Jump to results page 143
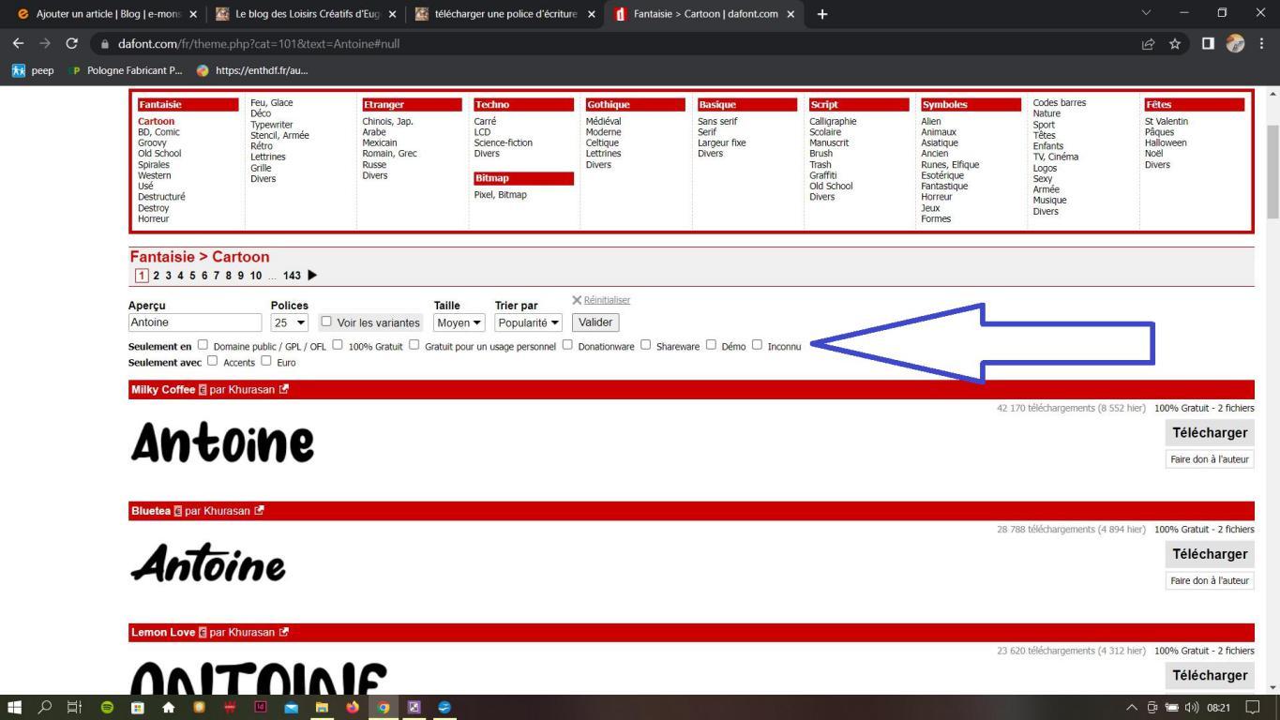The image size is (1280, 720). coord(292,276)
